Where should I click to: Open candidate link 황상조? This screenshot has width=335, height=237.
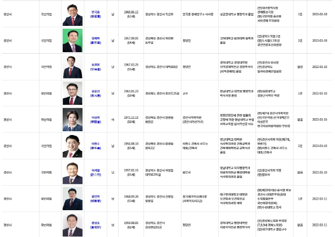click(96, 225)
